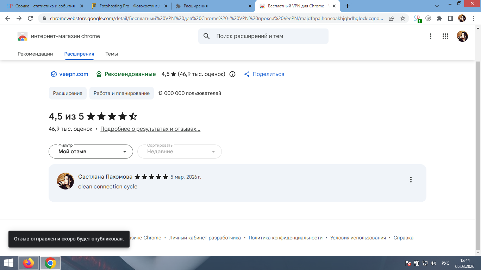Screen dimensions: 481x270
Task: Open Политика конфиденциальности footer link
Action: (x=286, y=238)
